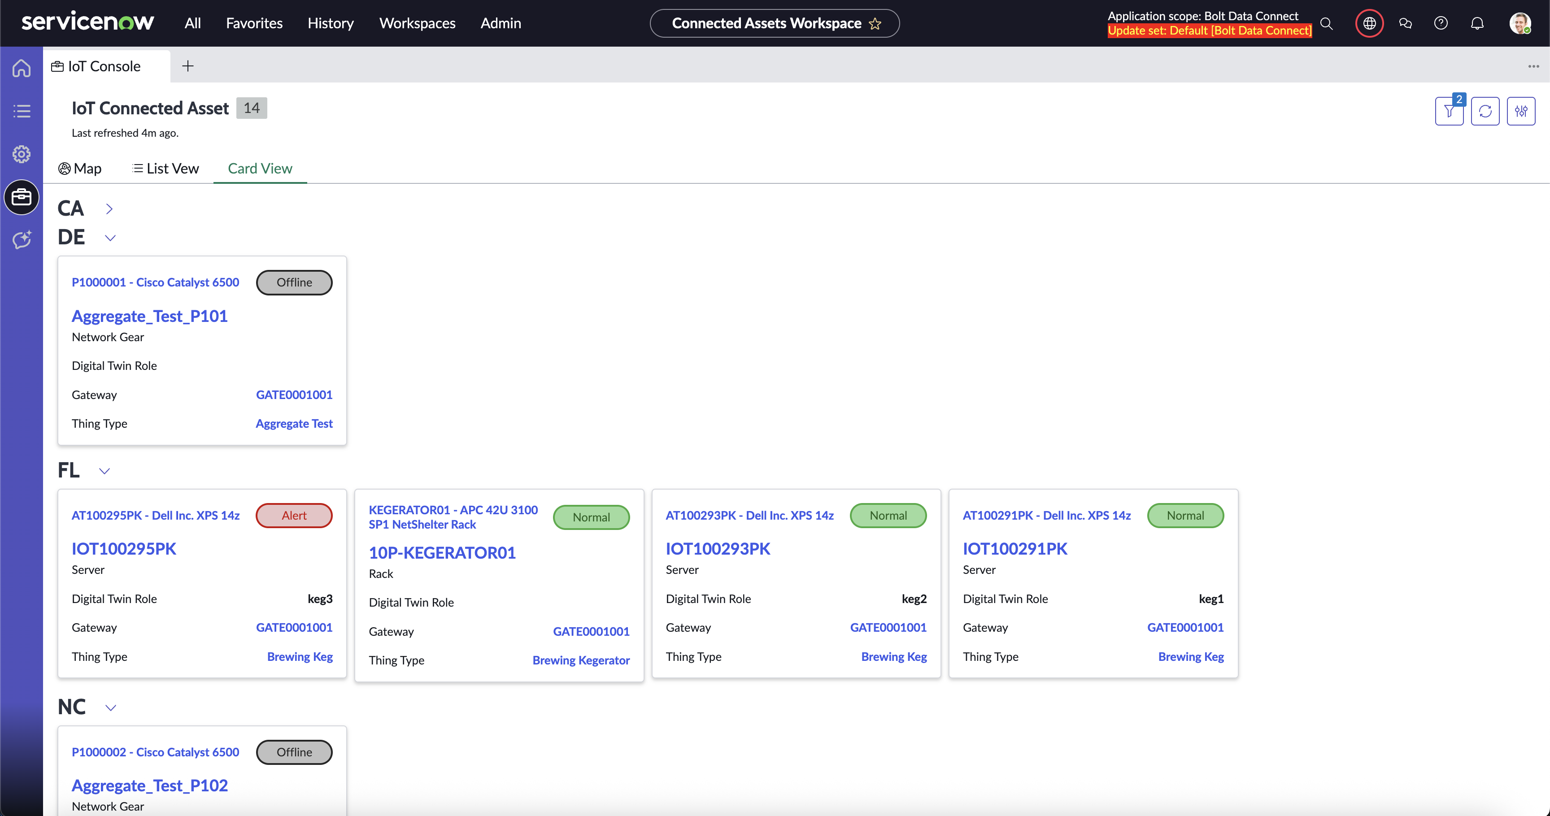Click the asset count badge showing 14
The image size is (1550, 816).
pos(252,108)
